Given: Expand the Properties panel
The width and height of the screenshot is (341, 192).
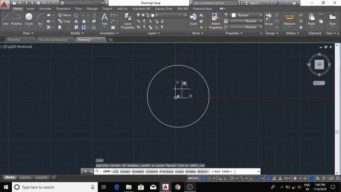Looking at the screenshot, I should [x=234, y=33].
